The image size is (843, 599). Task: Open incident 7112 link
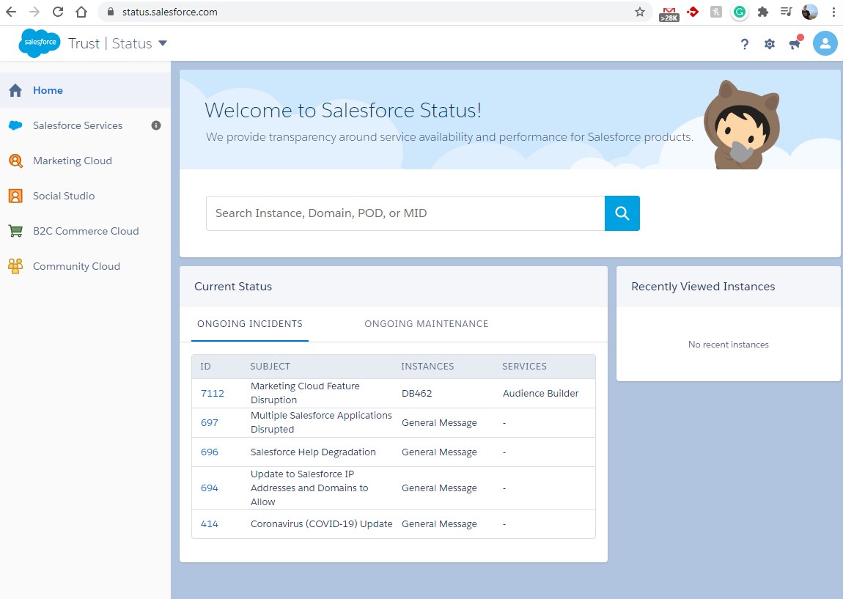click(213, 393)
